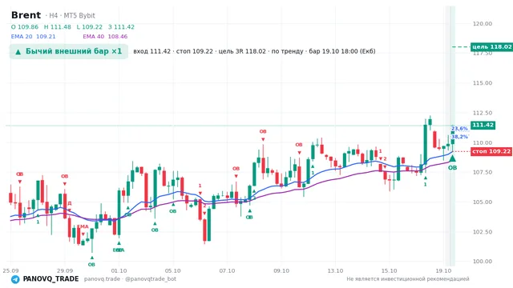This screenshot has width=513, height=288.
Task: Click the Бычий внешний бар ×1 badge
Action: 69,51
